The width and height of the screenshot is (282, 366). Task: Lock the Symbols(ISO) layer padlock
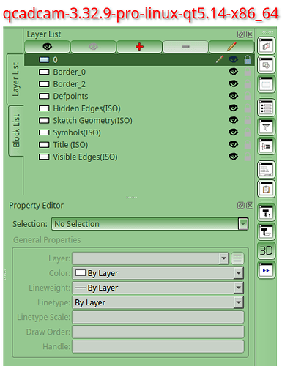click(x=248, y=132)
